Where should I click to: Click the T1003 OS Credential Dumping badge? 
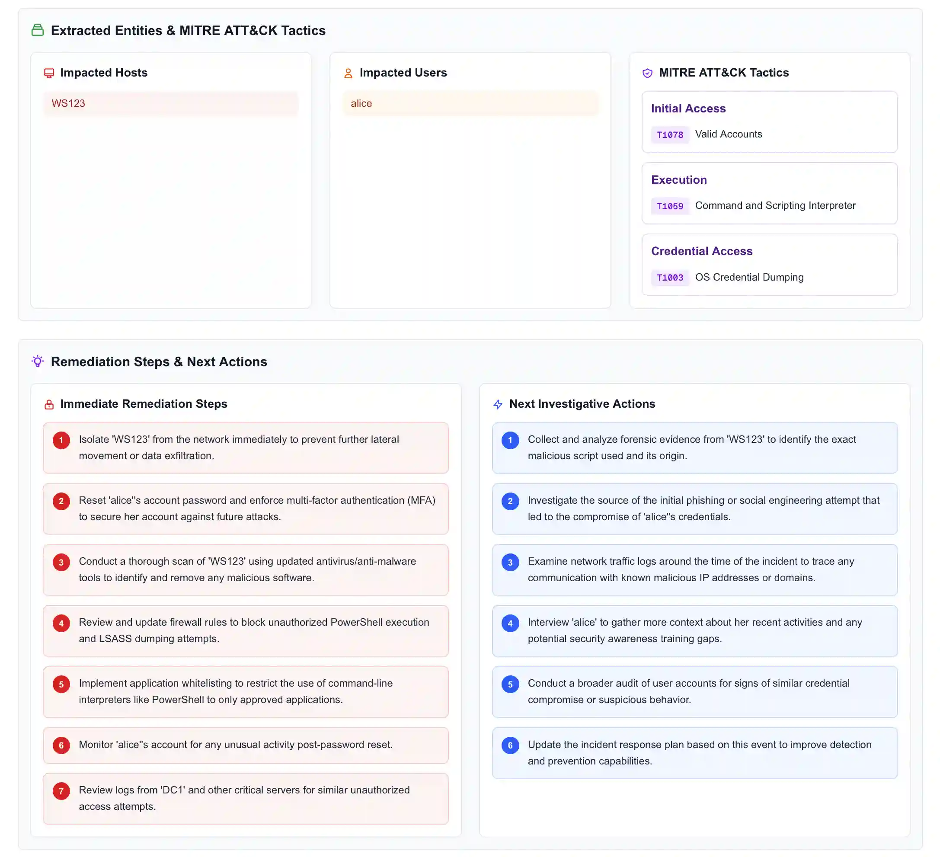(670, 278)
